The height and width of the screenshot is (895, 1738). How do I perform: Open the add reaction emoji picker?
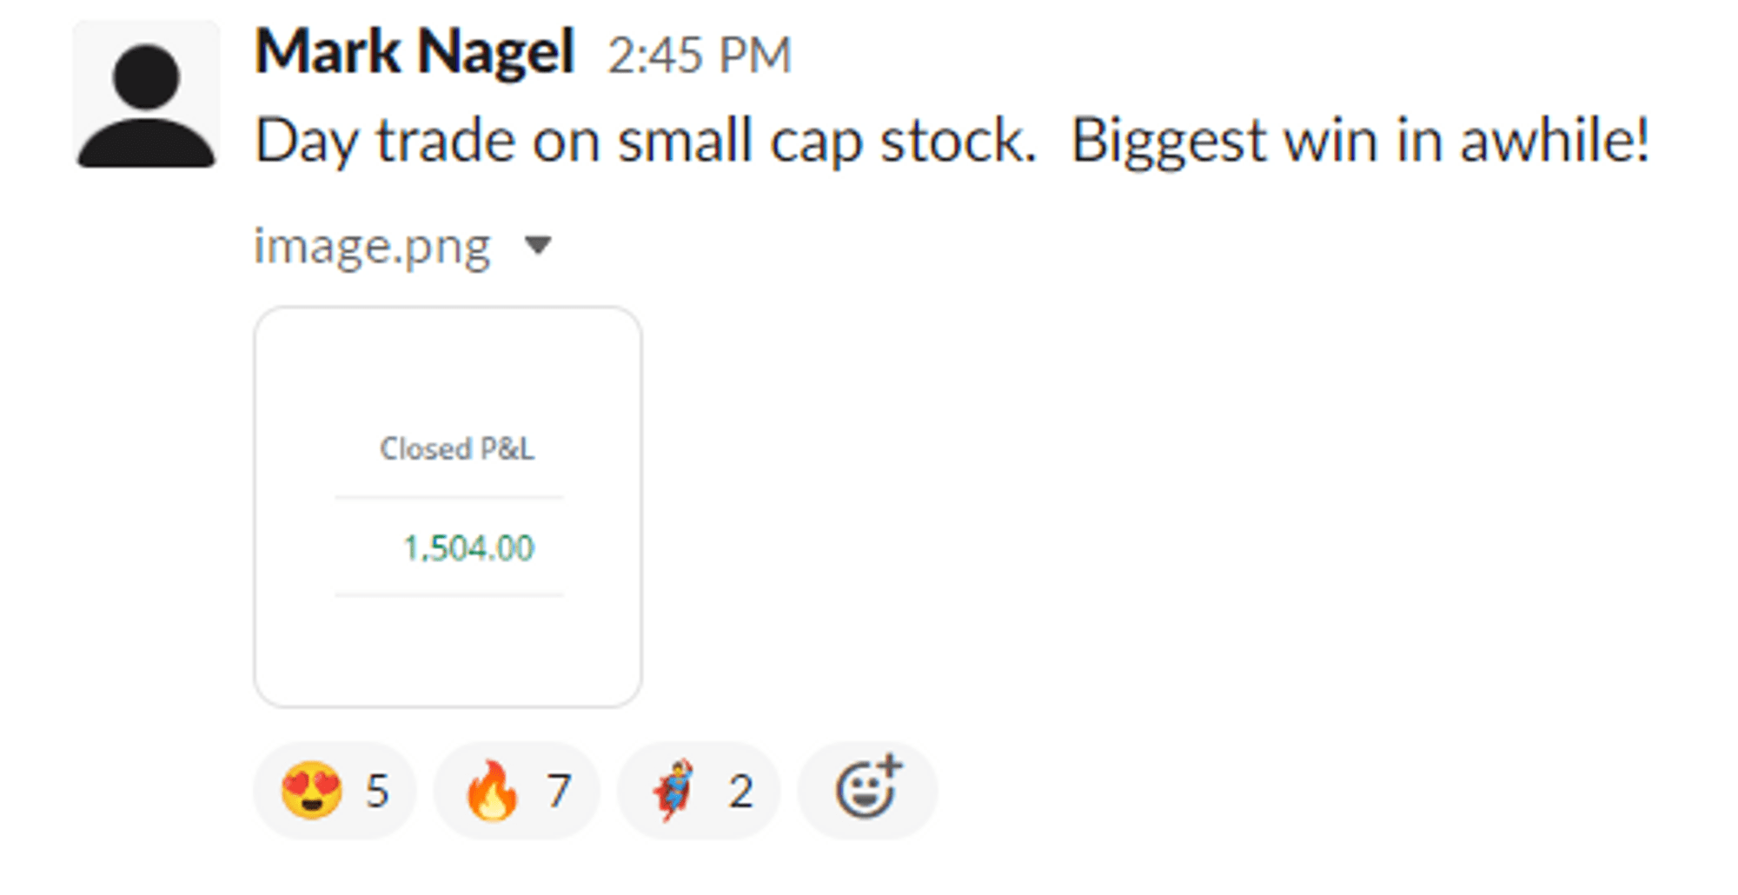tap(867, 789)
